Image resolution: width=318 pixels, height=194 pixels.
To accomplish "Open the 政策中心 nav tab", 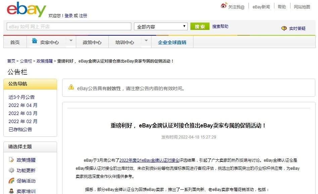I will (92, 42).
